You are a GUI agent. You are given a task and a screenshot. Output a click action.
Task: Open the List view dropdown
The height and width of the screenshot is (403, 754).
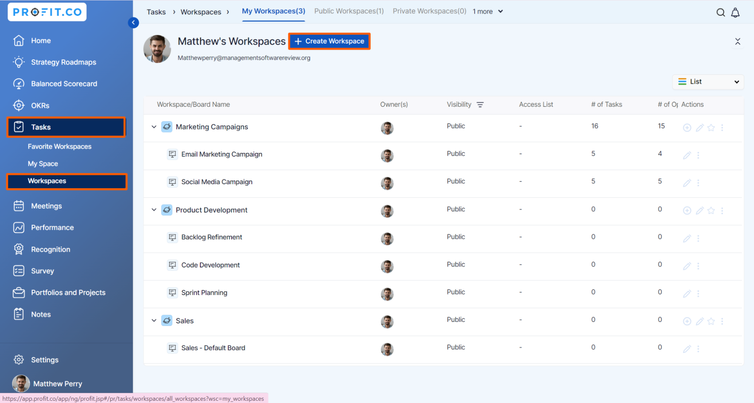tap(708, 82)
